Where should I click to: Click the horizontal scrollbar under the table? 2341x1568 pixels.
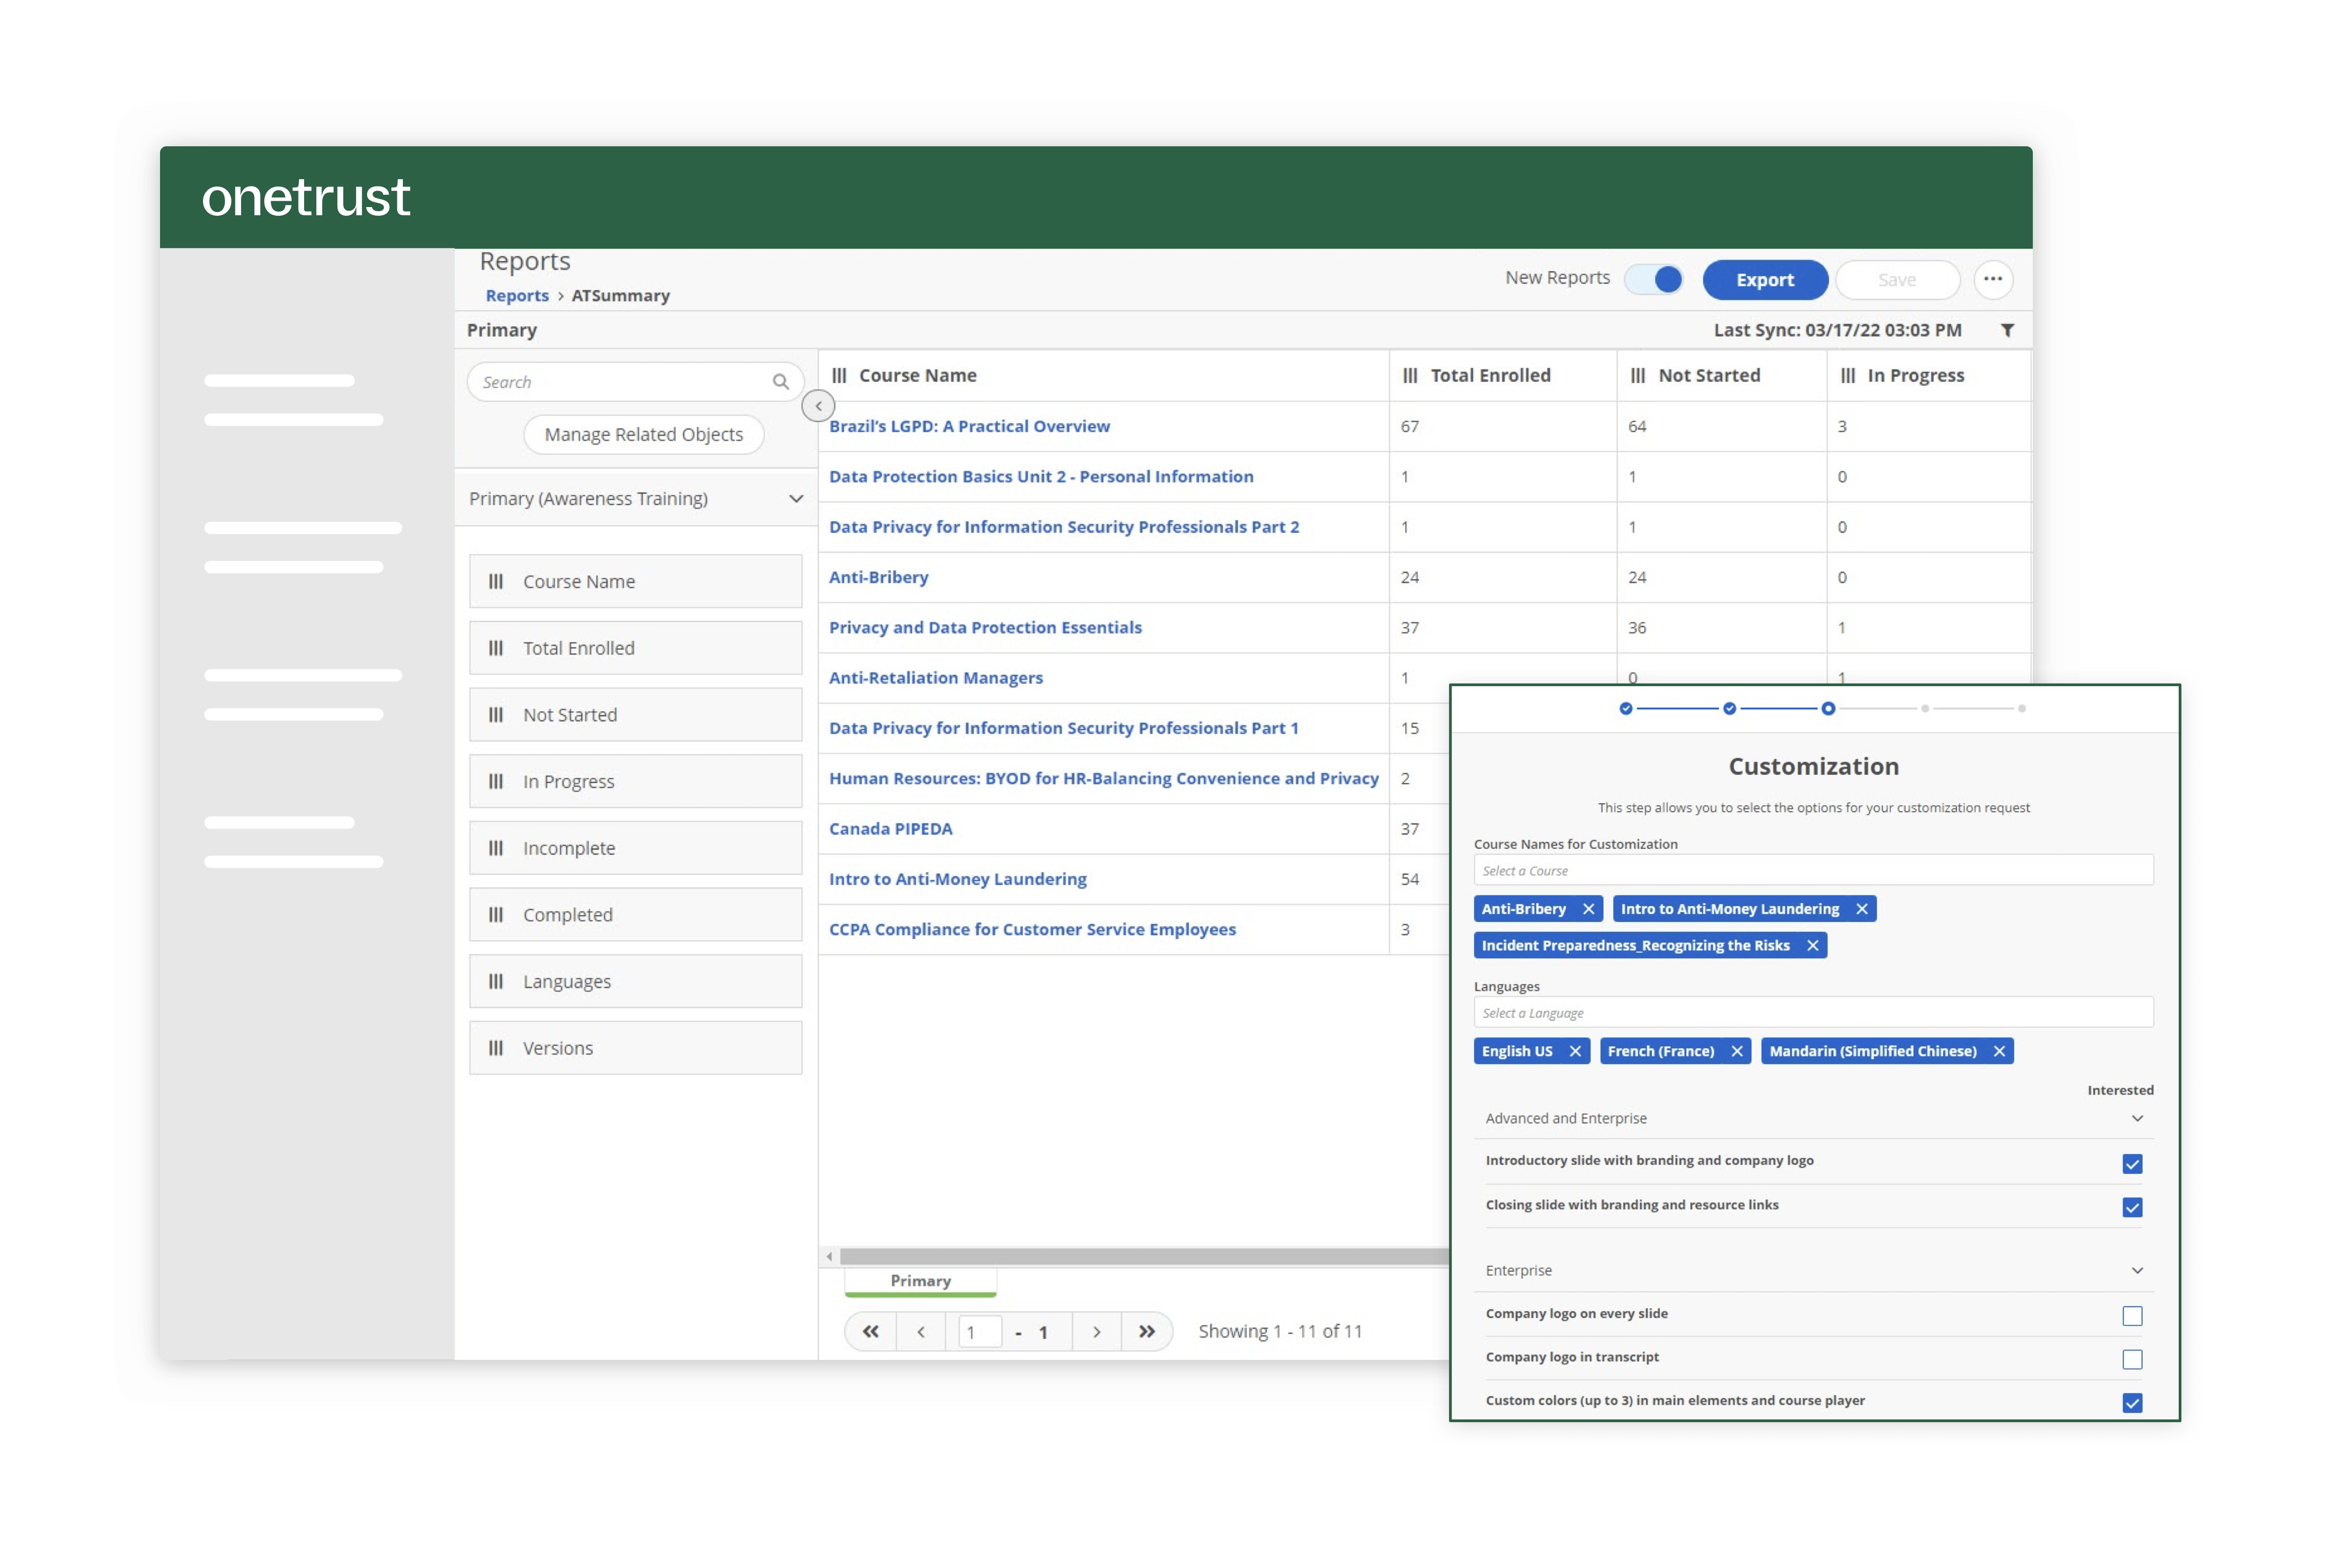click(1144, 1256)
